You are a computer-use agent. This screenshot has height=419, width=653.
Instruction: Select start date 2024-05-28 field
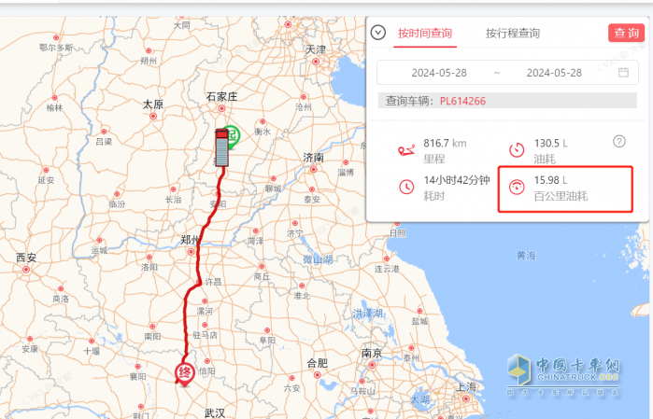[439, 73]
